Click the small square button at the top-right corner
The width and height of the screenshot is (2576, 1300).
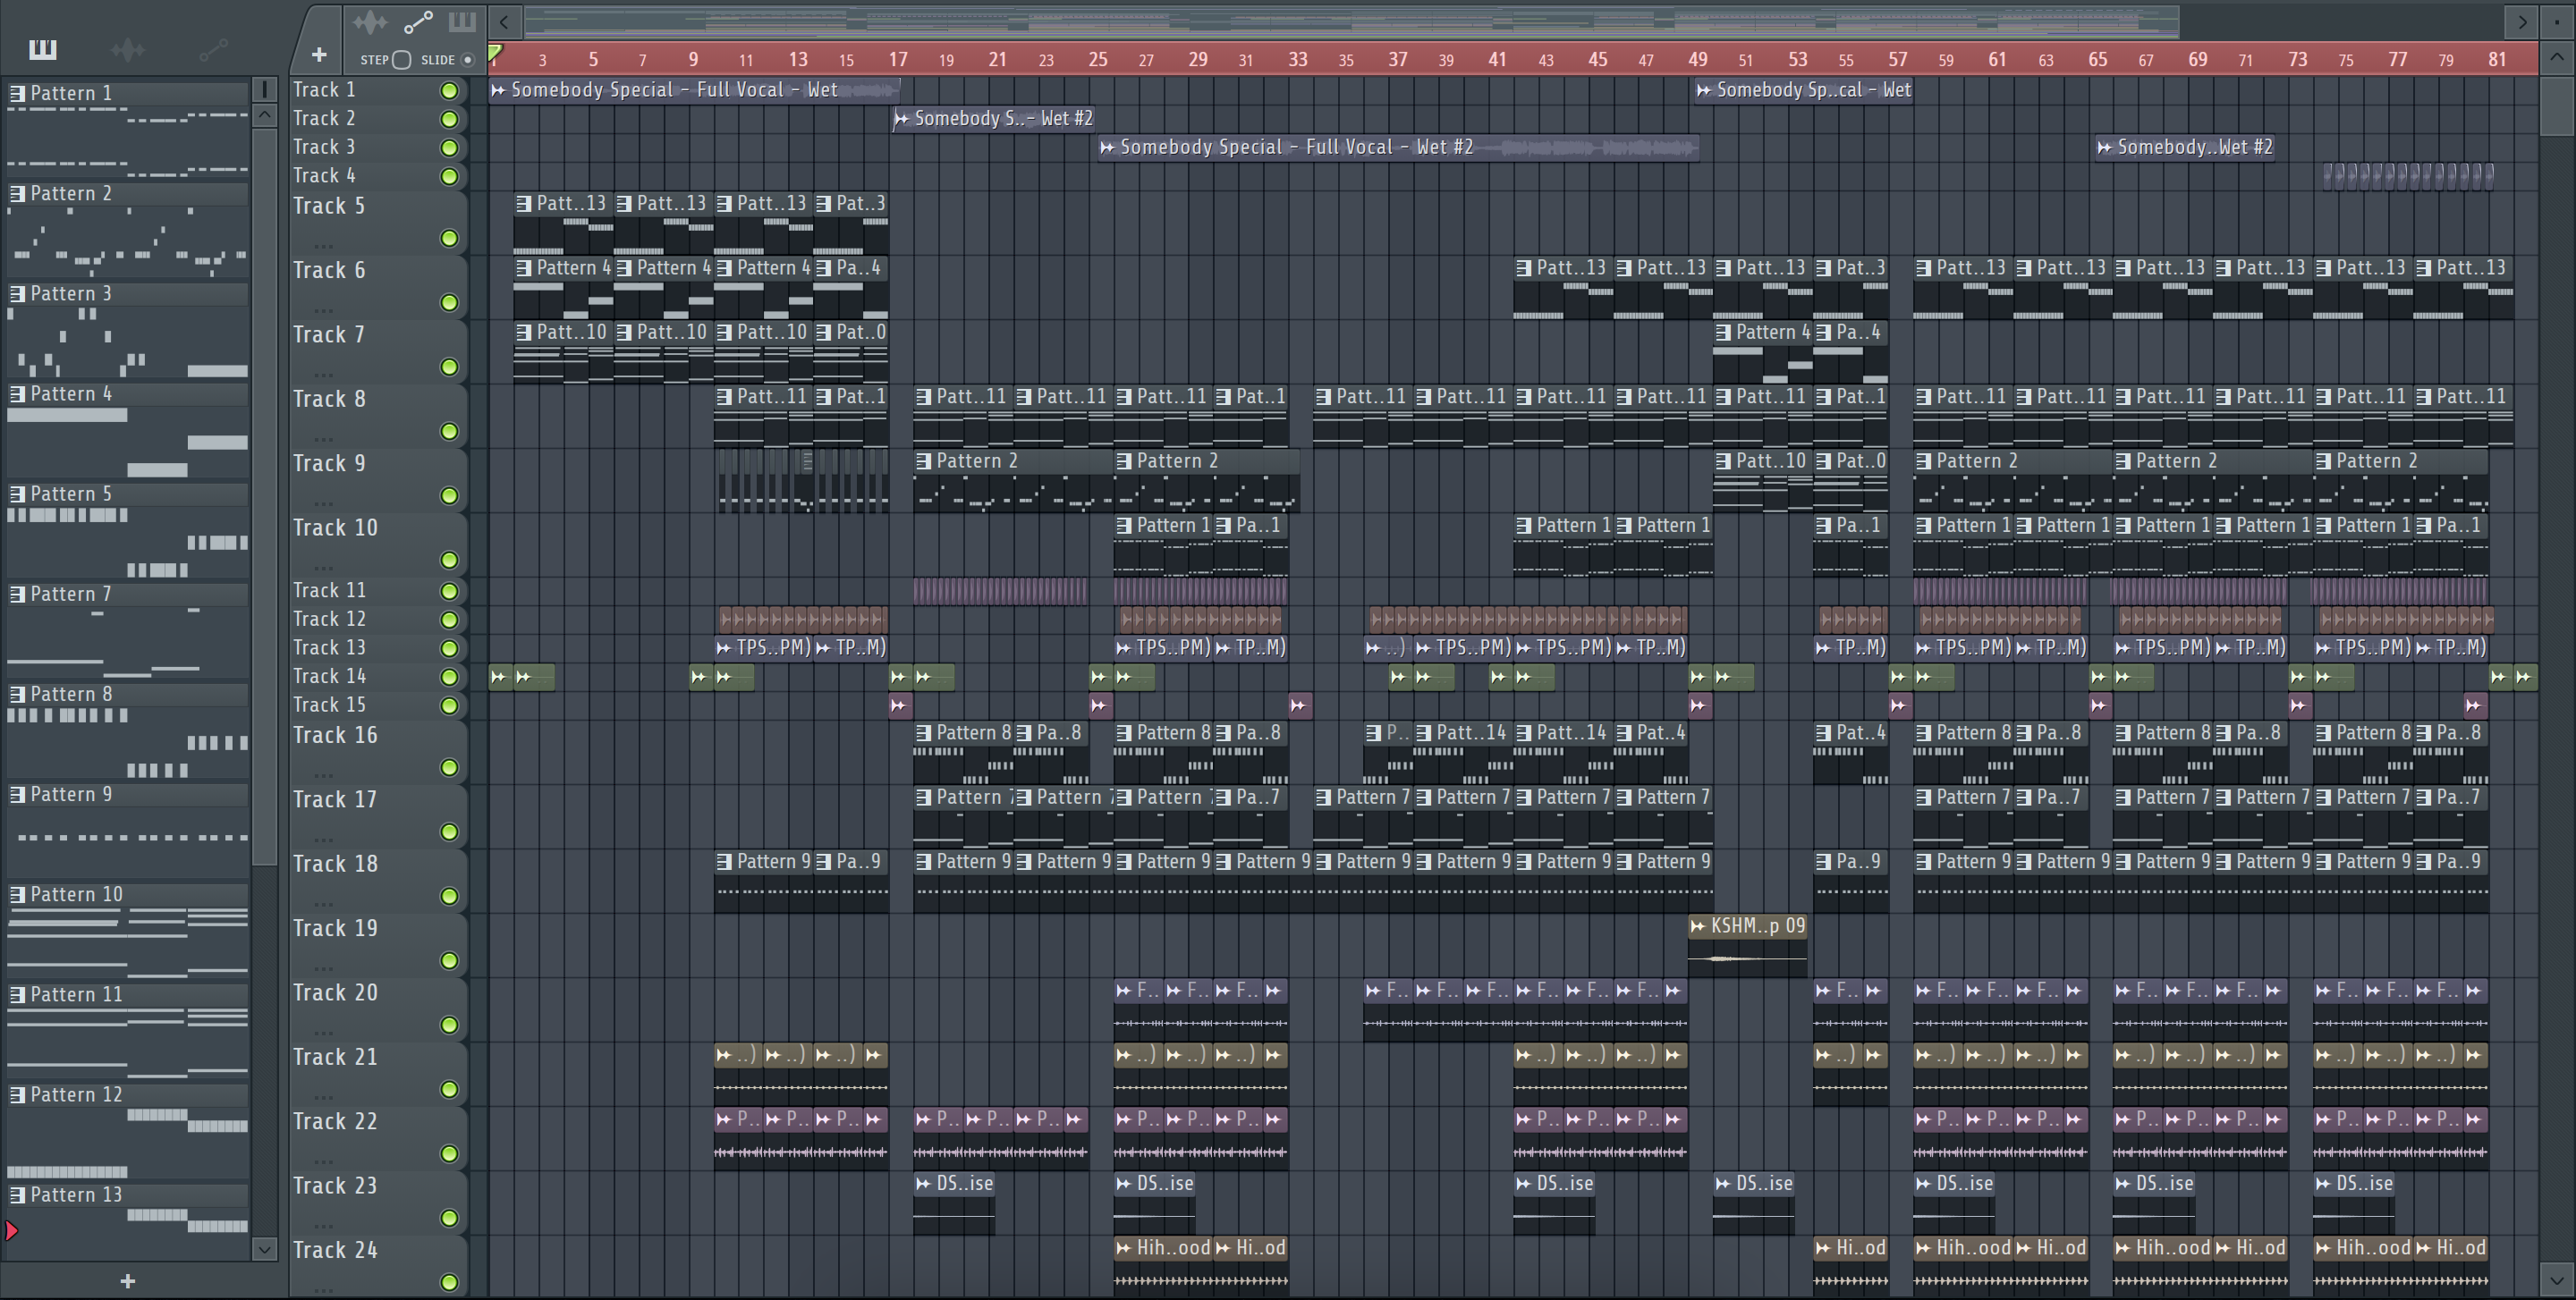2557,21
